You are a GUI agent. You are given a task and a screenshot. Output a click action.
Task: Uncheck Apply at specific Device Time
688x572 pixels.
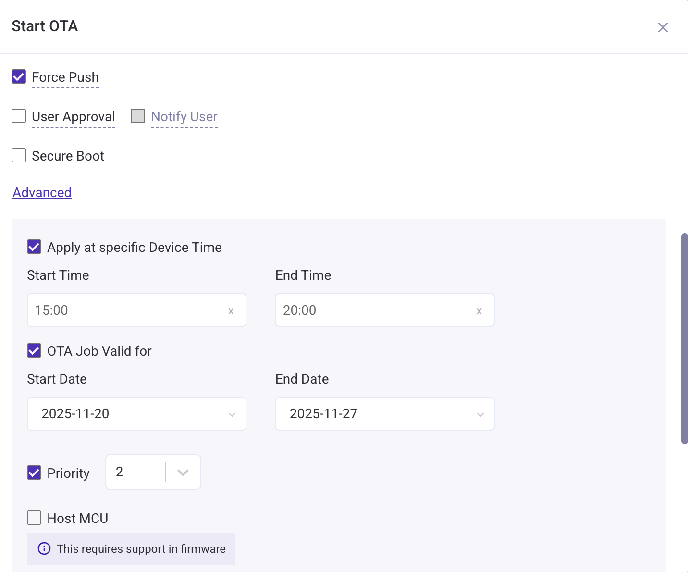(34, 247)
